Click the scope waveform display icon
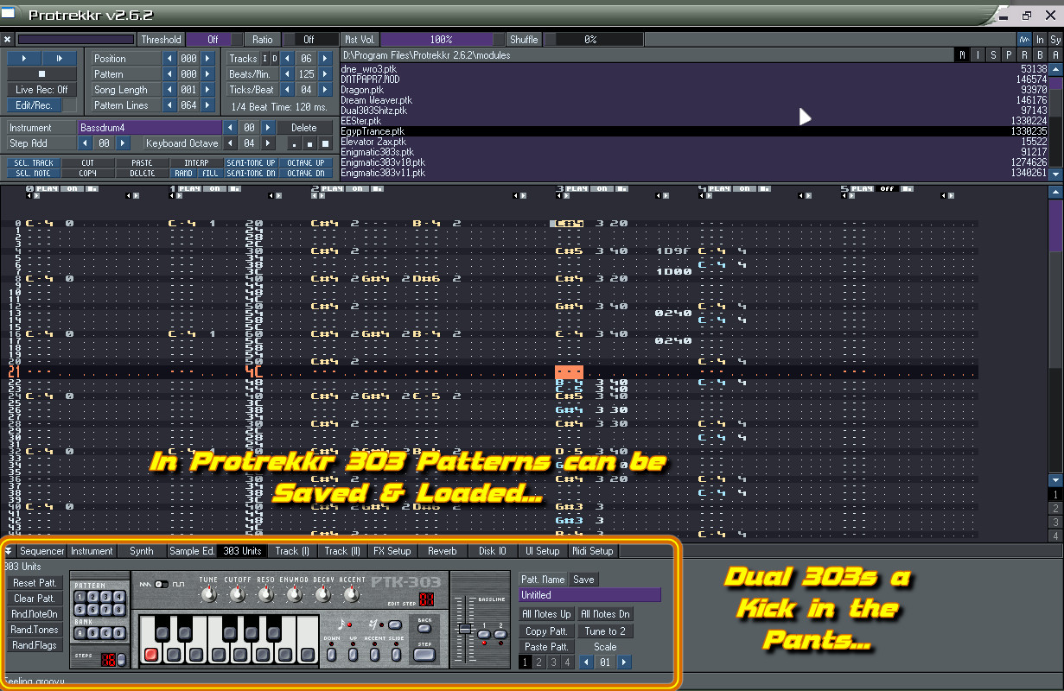The image size is (1064, 691). (x=1024, y=40)
